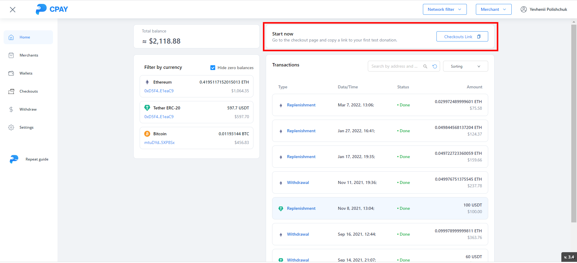Viewport: 577px width, 263px height.
Task: Expand the Merchant dropdown
Action: pos(493,9)
